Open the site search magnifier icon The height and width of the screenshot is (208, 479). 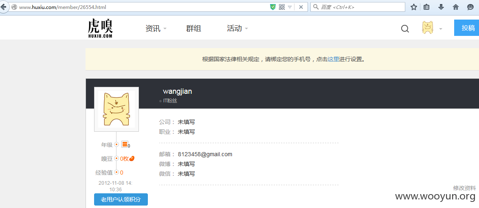(x=405, y=29)
